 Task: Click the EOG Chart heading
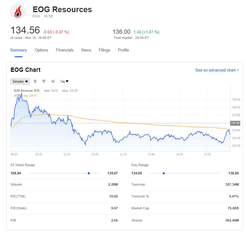[26, 70]
